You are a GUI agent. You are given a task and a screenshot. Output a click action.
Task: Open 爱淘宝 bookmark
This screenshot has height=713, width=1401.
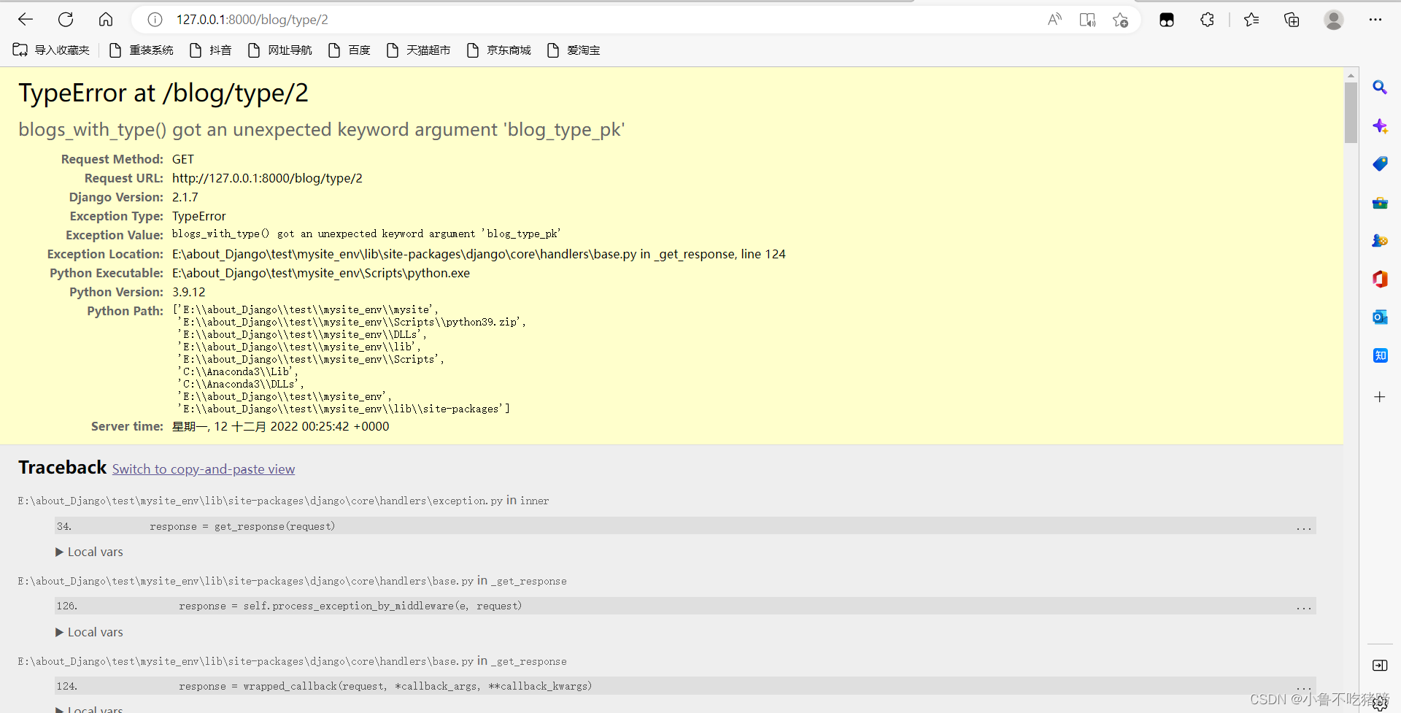pyautogui.click(x=573, y=50)
